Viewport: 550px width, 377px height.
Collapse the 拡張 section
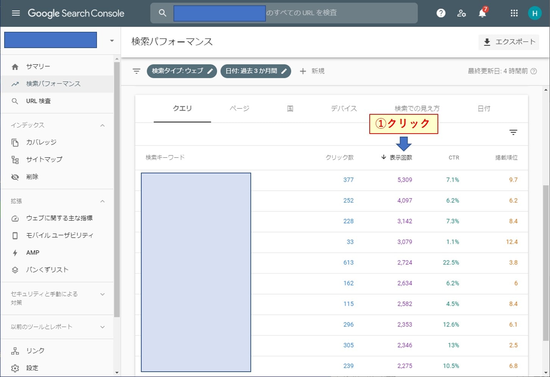pyautogui.click(x=102, y=201)
